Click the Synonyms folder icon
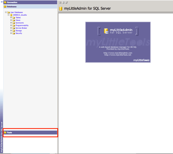Viewport: 173px width, 154px height. pyautogui.click(x=14, y=23)
